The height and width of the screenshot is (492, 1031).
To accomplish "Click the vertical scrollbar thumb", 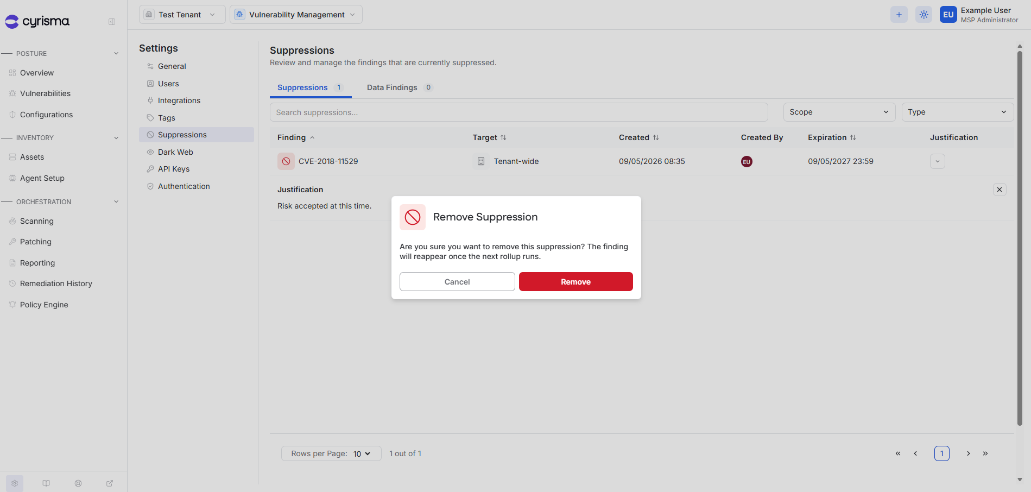I will point(1020,238).
